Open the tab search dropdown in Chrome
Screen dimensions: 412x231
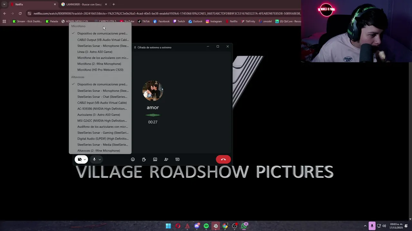click(4, 4)
